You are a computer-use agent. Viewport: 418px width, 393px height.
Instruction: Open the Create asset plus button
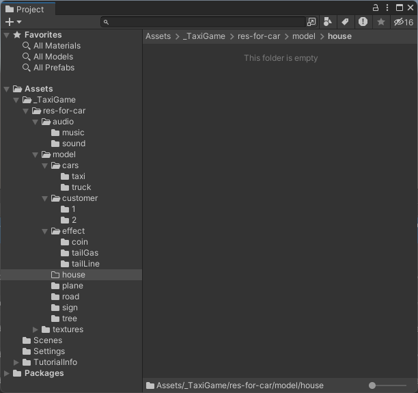pos(10,22)
